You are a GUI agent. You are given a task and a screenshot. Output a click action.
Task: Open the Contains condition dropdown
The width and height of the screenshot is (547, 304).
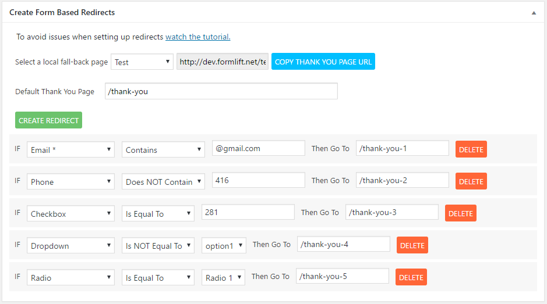coord(163,149)
